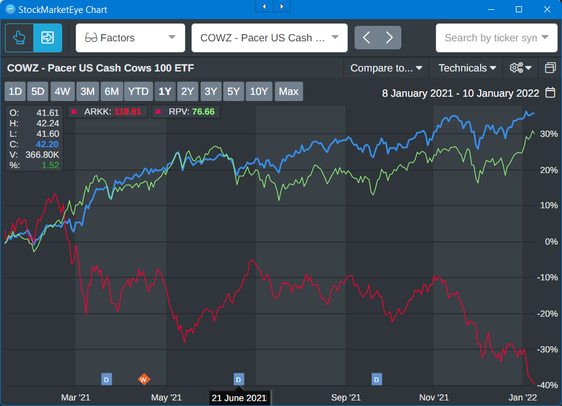This screenshot has height=406, width=562.
Task: Click the detach window icon
Action: [x=550, y=68]
